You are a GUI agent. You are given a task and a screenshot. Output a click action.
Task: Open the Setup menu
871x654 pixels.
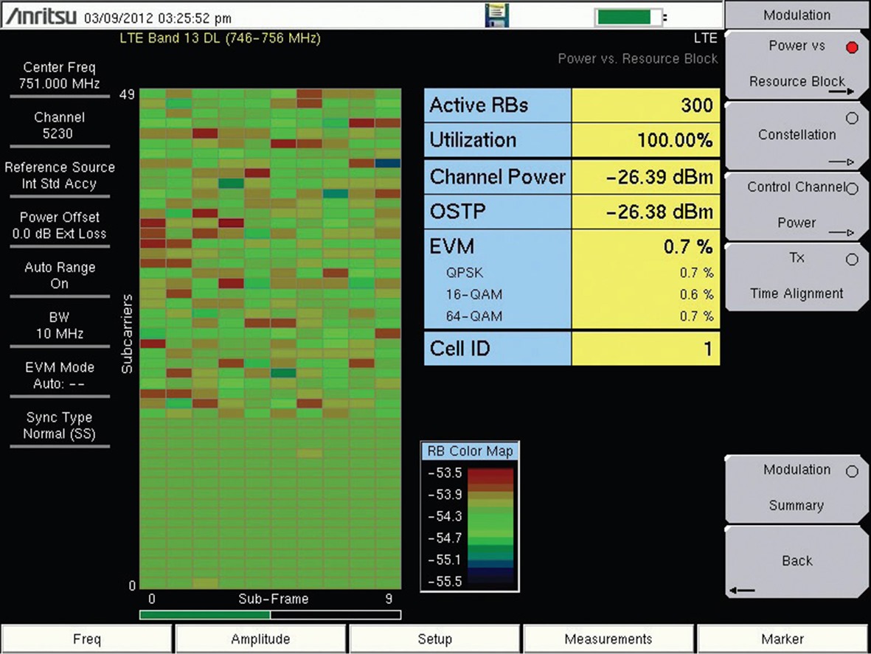434,639
